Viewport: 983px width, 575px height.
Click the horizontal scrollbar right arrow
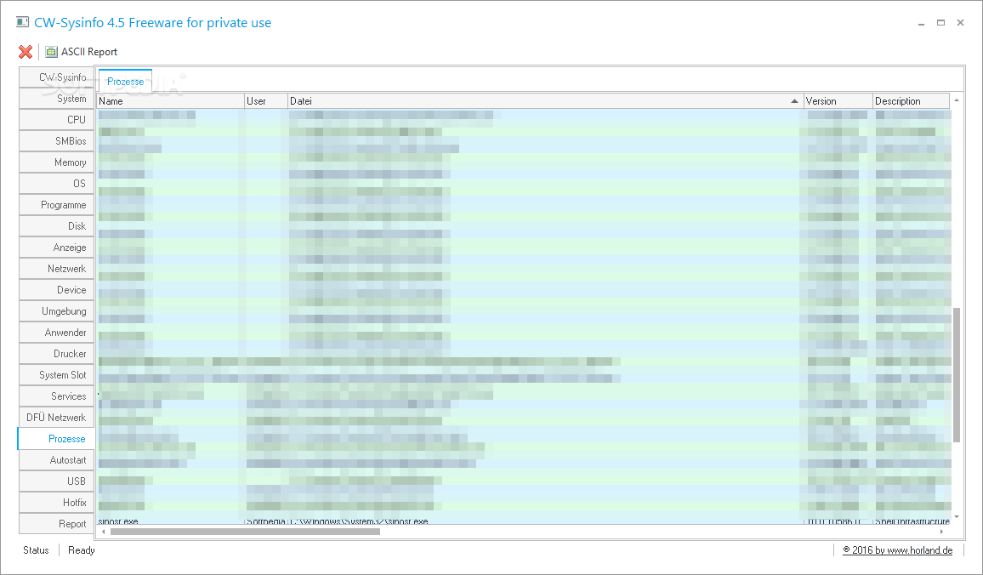[x=941, y=532]
